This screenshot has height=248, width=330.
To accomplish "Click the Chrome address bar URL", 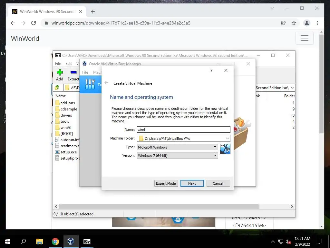I will click(121, 23).
